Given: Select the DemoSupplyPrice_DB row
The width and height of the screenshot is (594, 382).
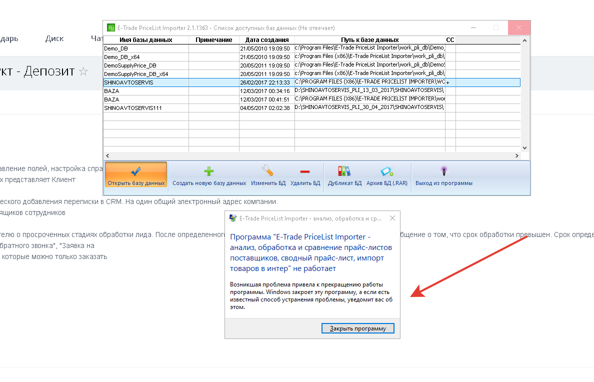Looking at the screenshot, I should [312, 65].
